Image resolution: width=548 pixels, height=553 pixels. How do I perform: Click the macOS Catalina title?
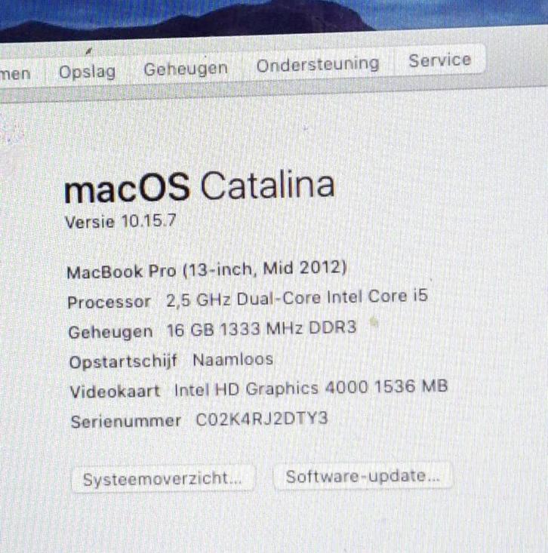199,187
